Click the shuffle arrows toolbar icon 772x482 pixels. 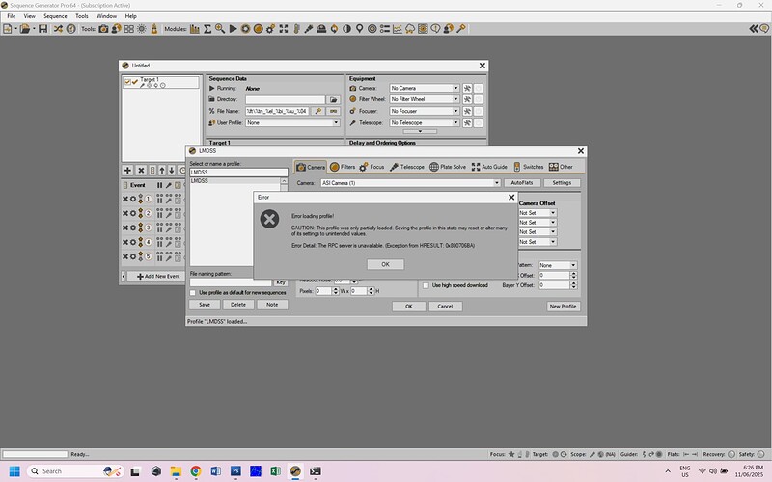click(58, 29)
